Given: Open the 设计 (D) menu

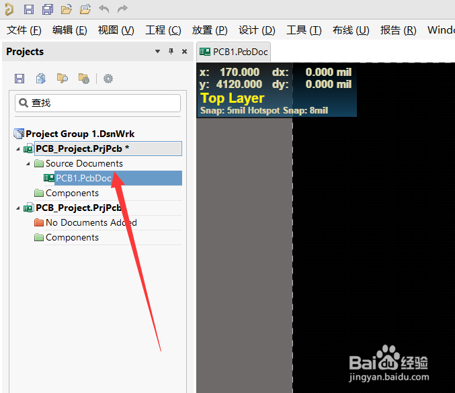Looking at the screenshot, I should pos(257,30).
